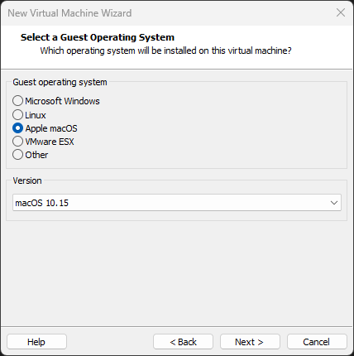The height and width of the screenshot is (356, 354).
Task: Cancel the New Virtual Machine Wizard
Action: point(317,342)
